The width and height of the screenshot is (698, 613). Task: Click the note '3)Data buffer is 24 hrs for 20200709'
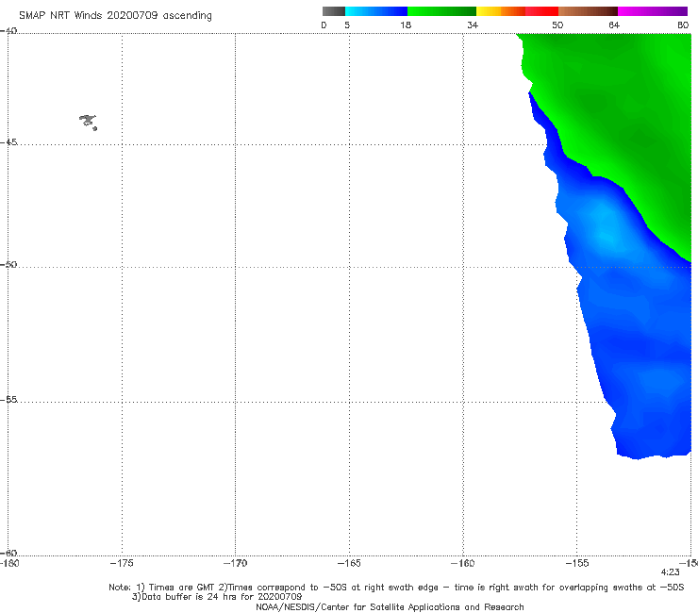coord(217,597)
